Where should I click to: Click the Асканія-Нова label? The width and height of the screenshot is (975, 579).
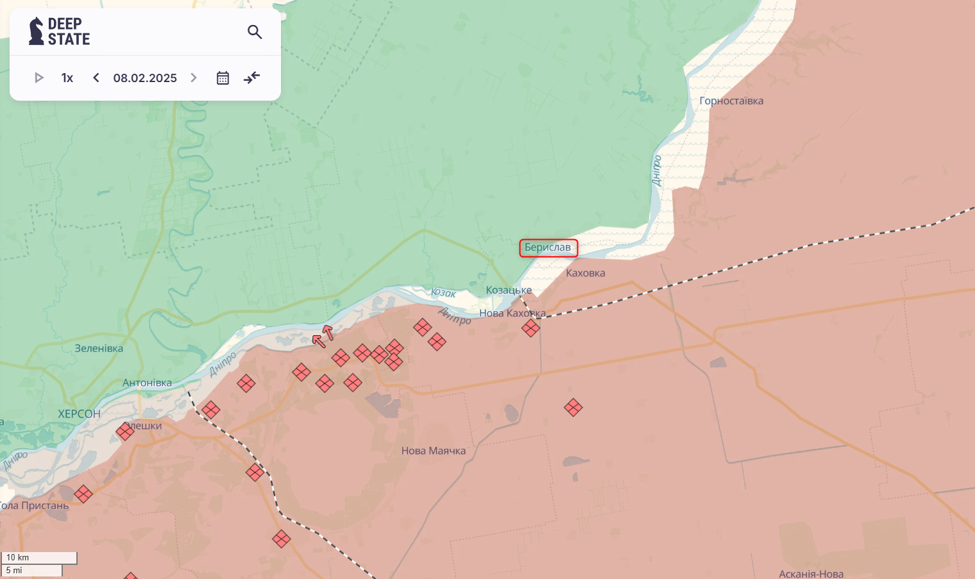click(x=811, y=574)
